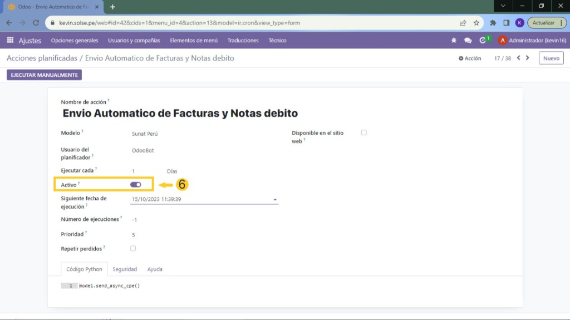The width and height of the screenshot is (570, 320).
Task: Open browser extensions puzzle icon
Action: tap(493, 23)
